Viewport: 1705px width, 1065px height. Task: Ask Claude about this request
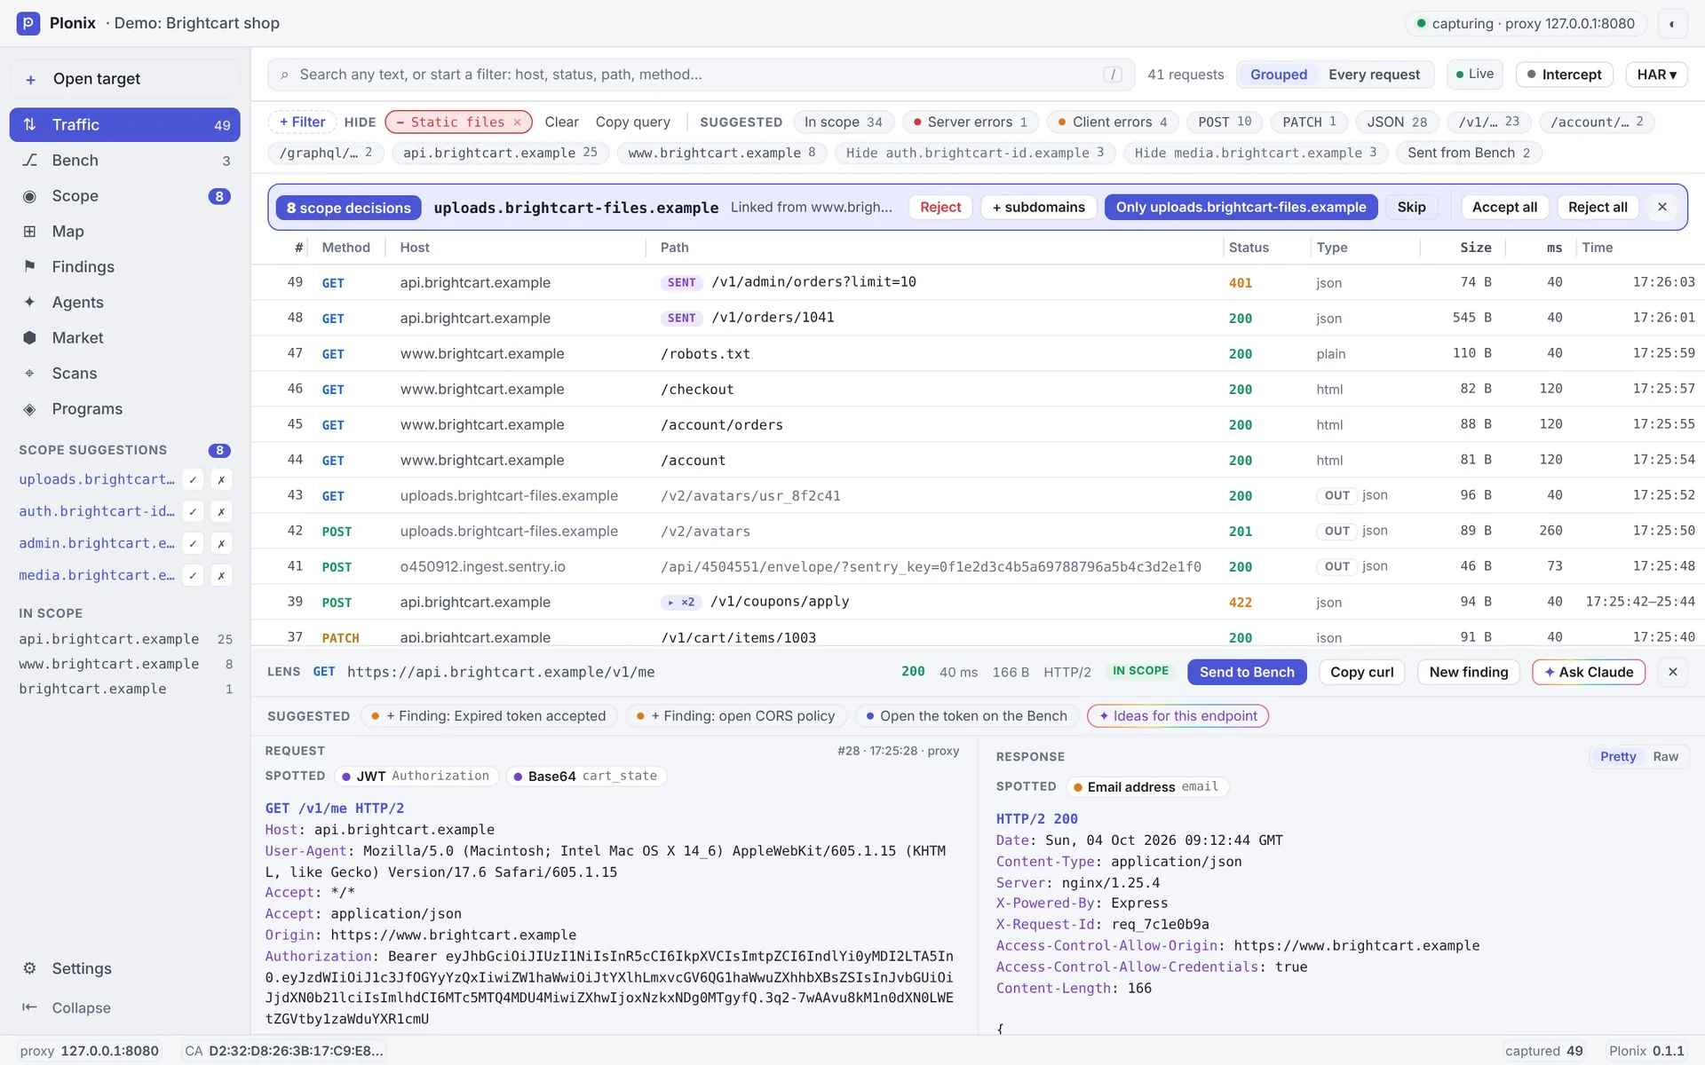[x=1589, y=672]
